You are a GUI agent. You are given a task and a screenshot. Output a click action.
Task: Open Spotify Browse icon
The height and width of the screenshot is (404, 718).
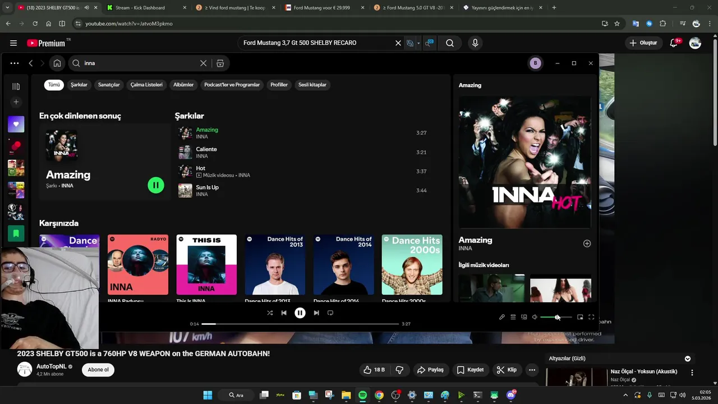click(220, 63)
